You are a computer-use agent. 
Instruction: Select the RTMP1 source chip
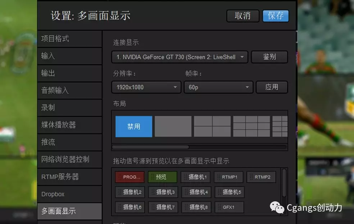[x=228, y=177]
